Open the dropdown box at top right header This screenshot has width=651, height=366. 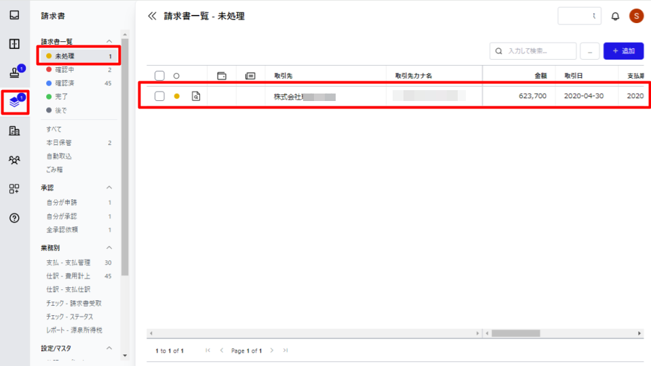[579, 16]
